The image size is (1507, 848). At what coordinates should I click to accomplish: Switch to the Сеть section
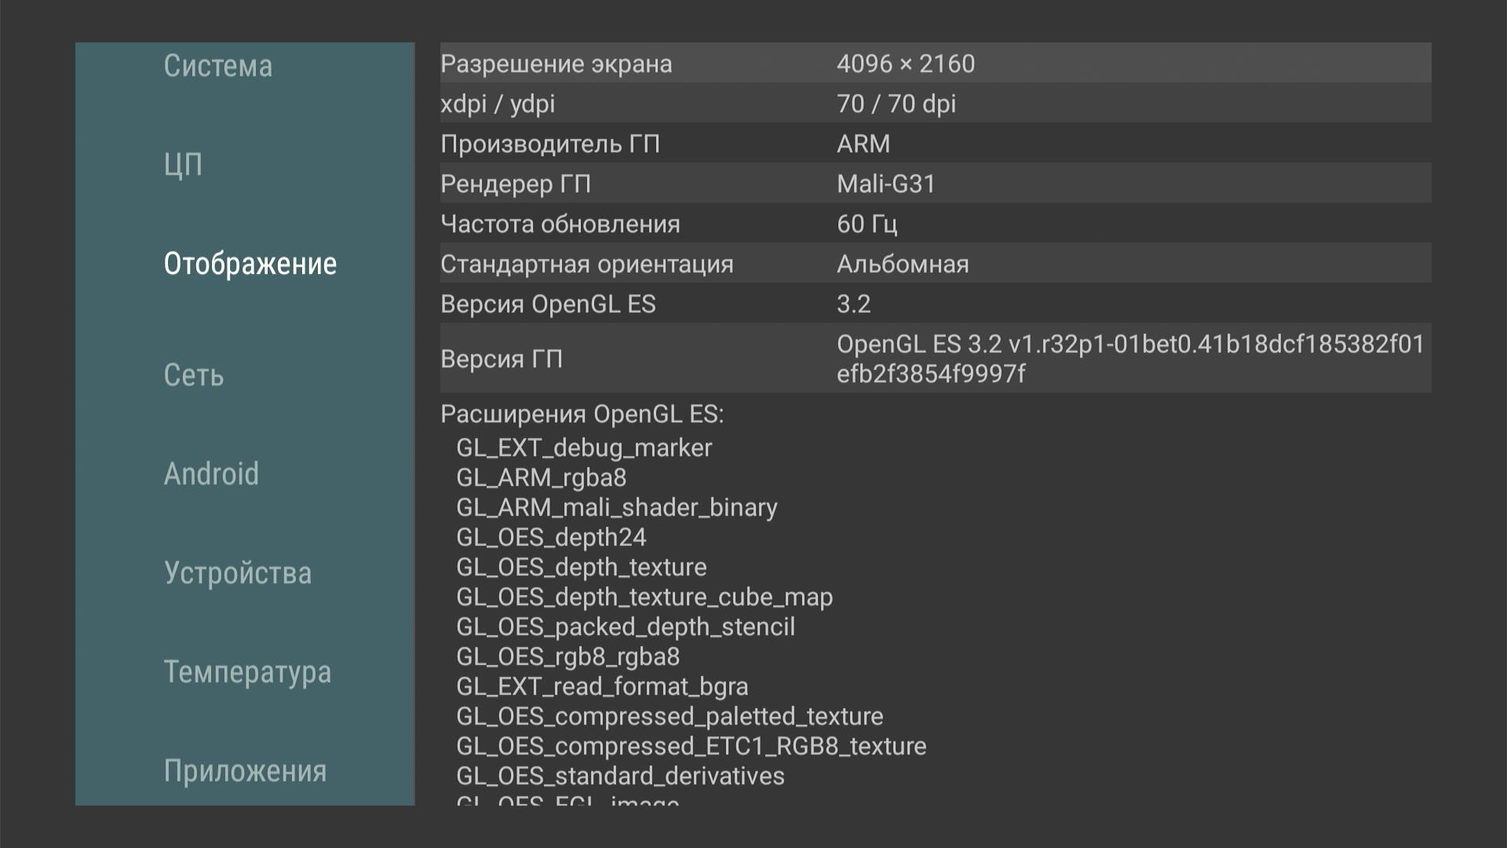[194, 375]
